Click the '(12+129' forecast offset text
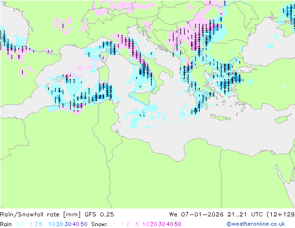The height and width of the screenshot is (228, 295). tap(281, 215)
